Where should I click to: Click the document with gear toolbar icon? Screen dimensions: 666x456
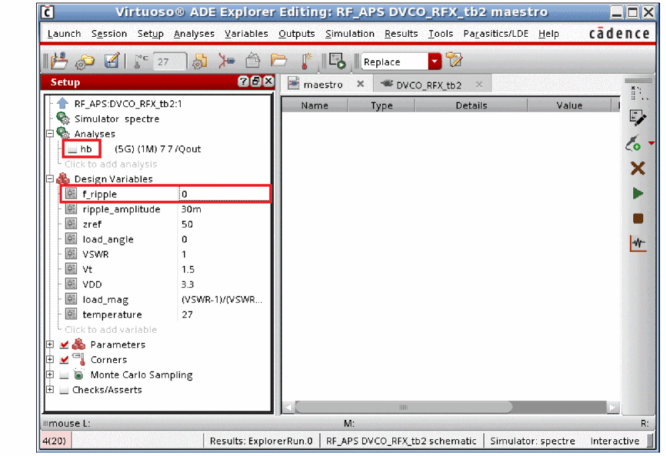pos(199,61)
